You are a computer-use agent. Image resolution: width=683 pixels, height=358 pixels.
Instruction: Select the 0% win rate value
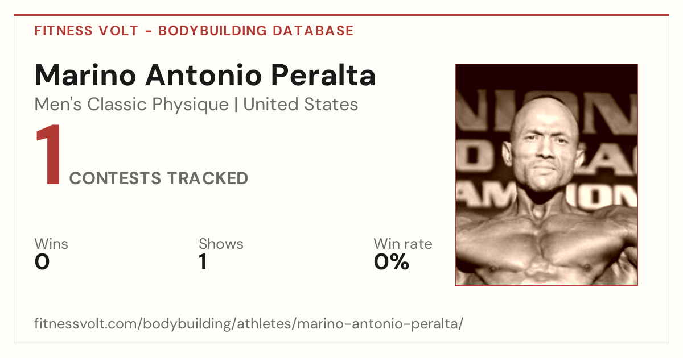tap(392, 262)
